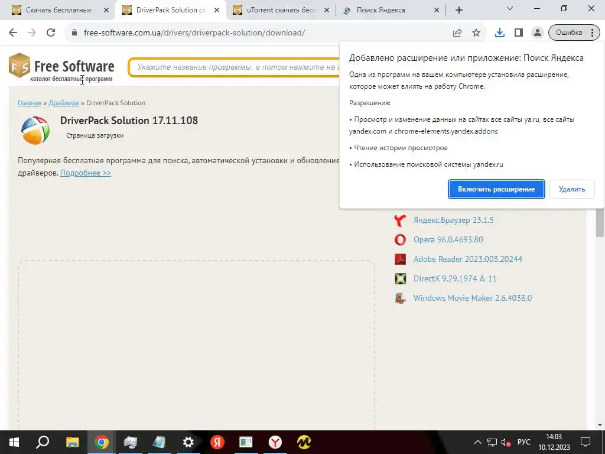Open the Opera 96.0.4693.80 link
Viewport: 605px width, 454px height.
tap(448, 240)
